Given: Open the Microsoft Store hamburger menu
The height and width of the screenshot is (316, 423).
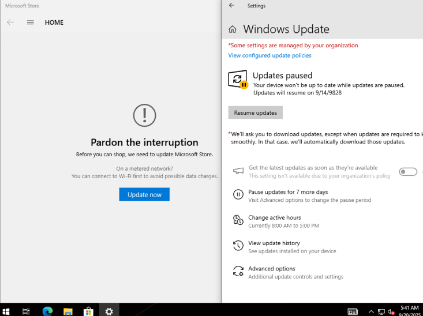Looking at the screenshot, I should tap(31, 22).
